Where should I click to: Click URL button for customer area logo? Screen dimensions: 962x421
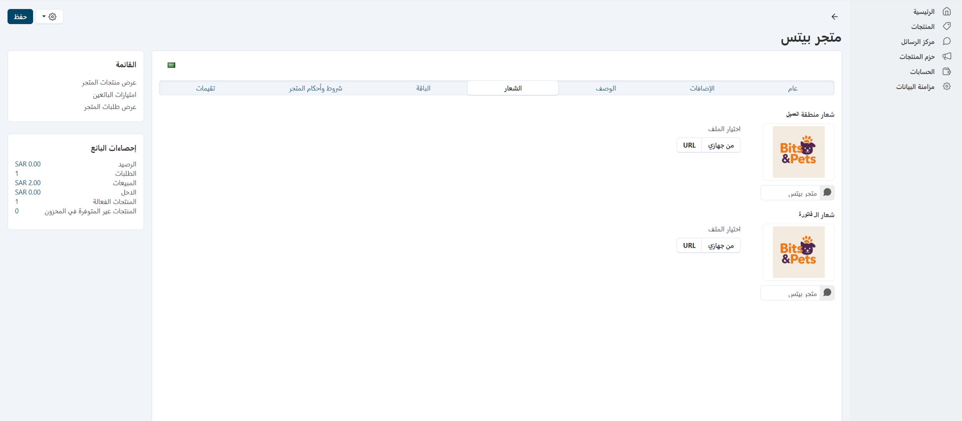(689, 145)
